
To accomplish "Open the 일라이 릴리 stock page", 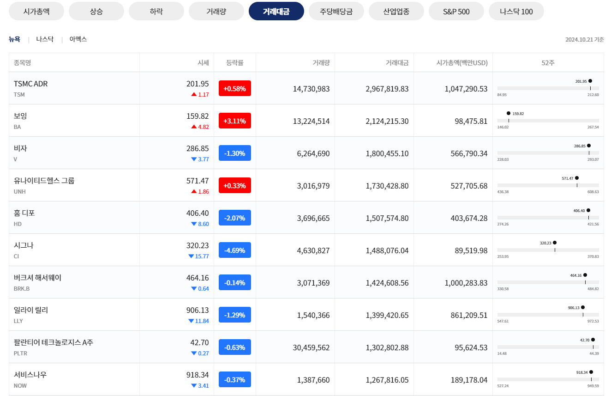I will [x=31, y=310].
